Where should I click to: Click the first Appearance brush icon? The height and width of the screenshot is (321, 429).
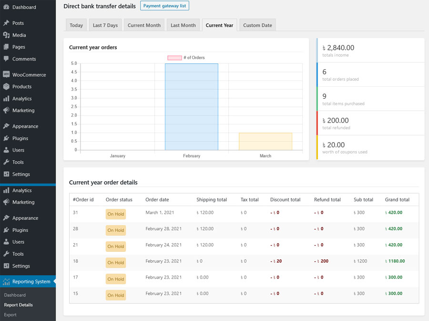(x=6, y=126)
